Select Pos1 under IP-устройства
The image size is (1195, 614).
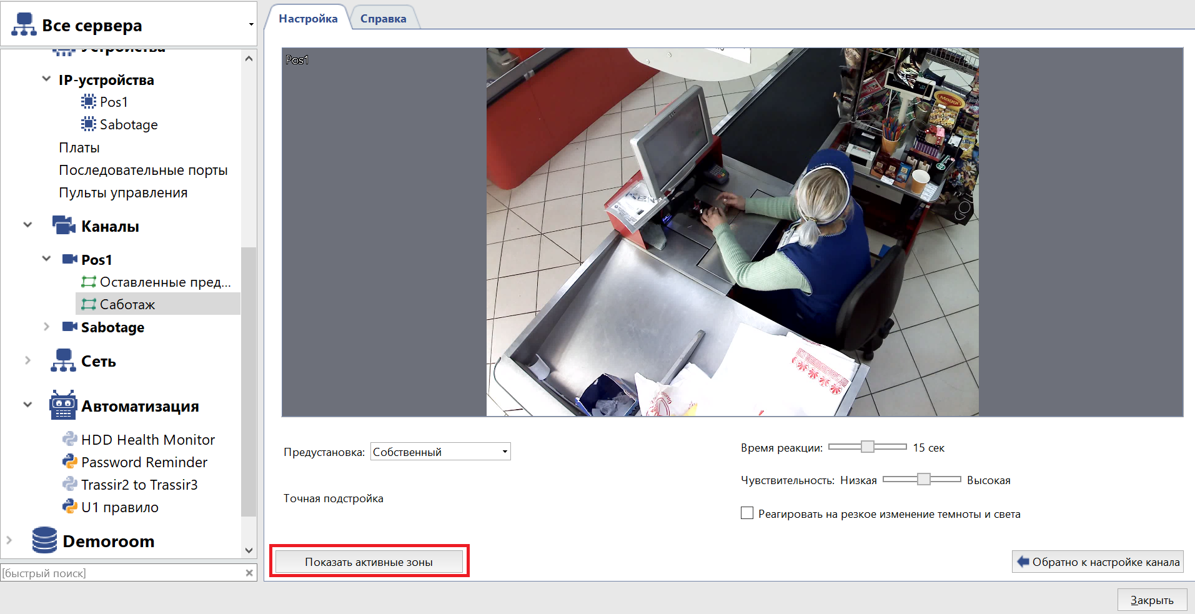pos(114,101)
